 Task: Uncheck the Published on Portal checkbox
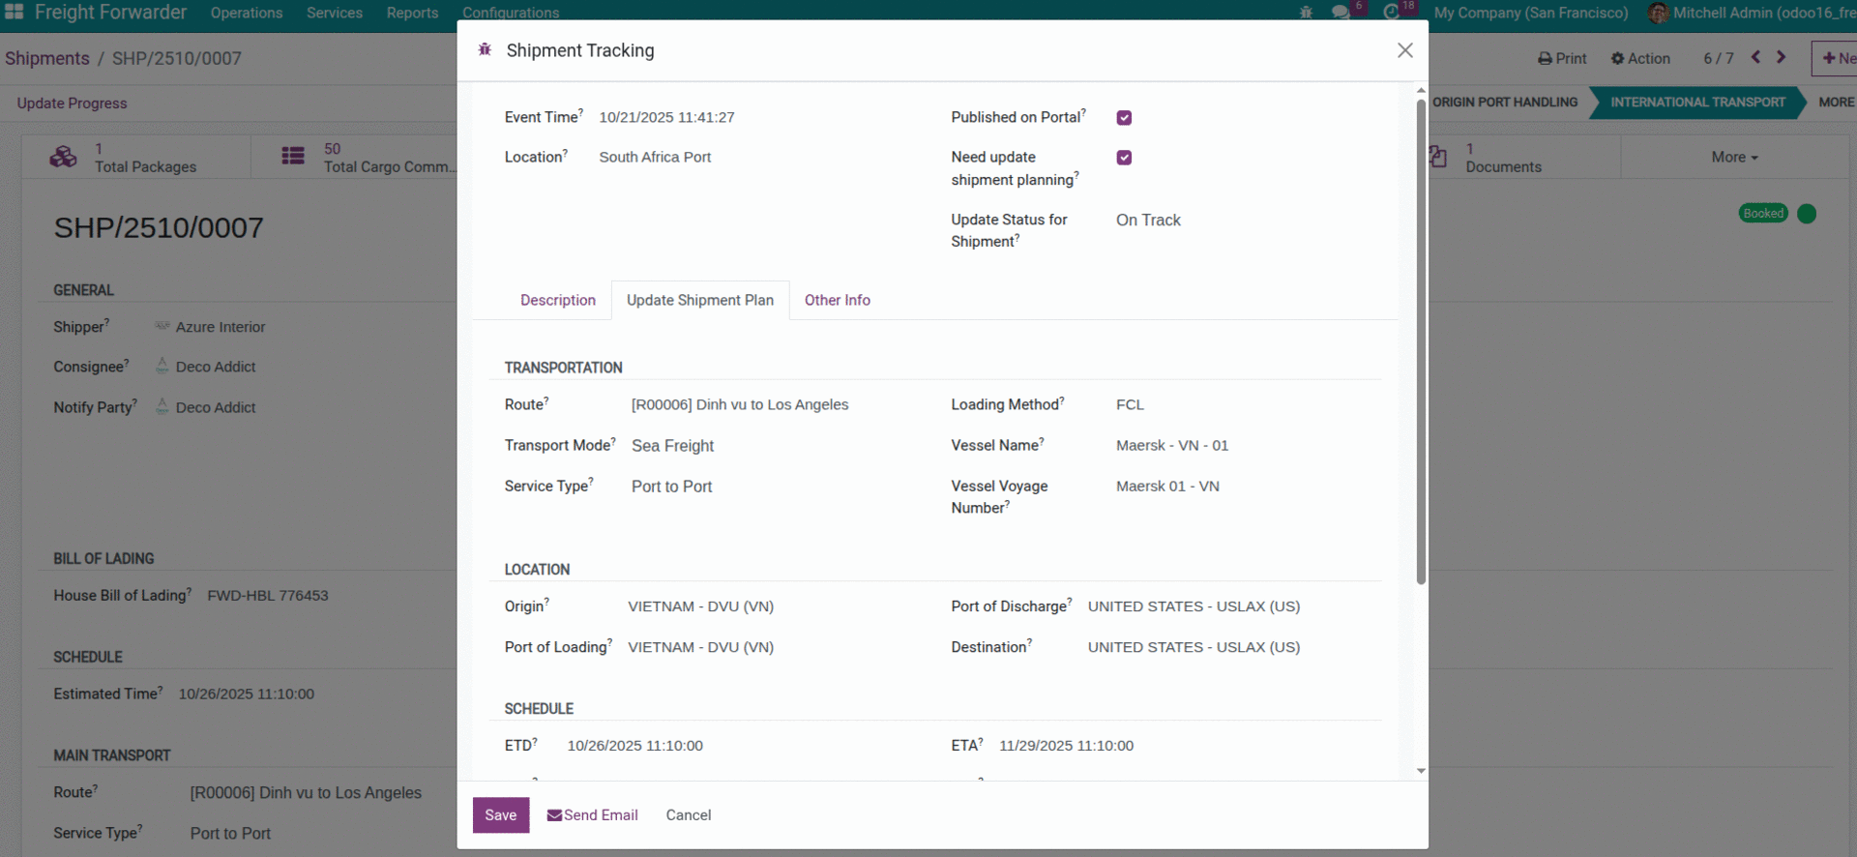click(x=1124, y=118)
